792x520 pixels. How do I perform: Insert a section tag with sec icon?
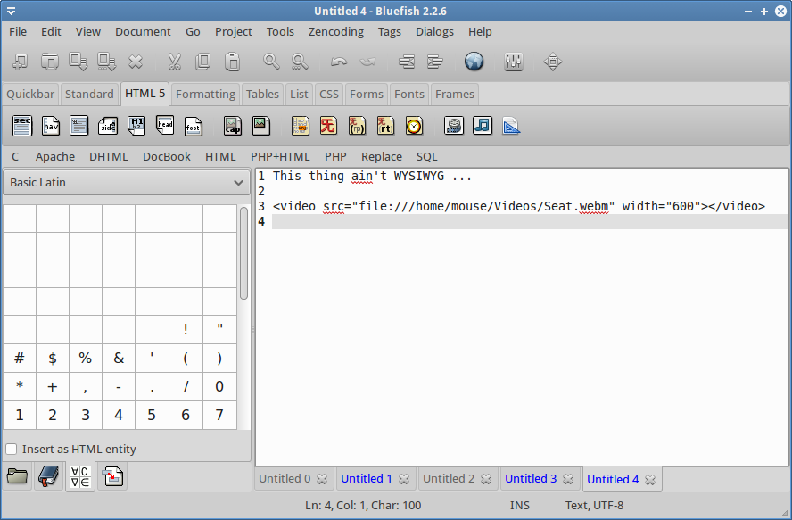(x=22, y=126)
